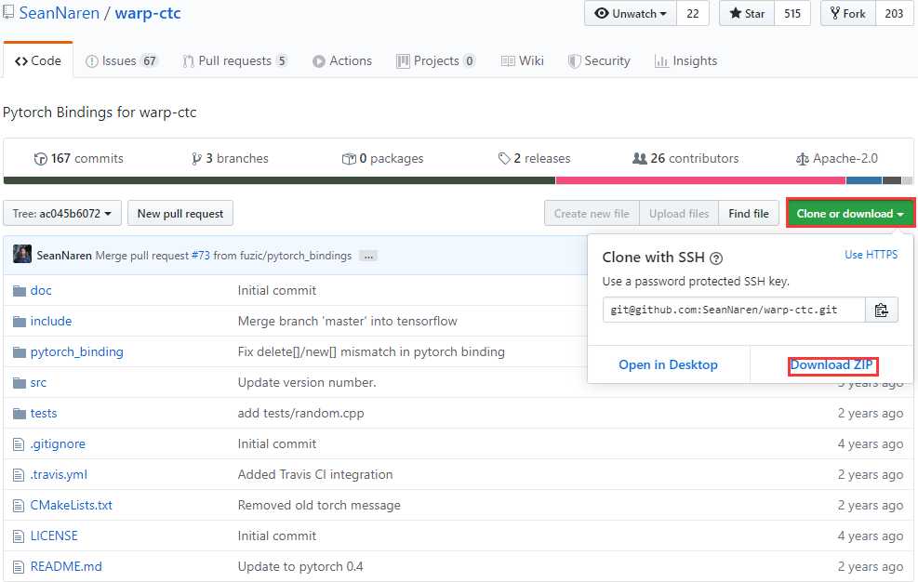Open commit 'Merge branch master into tensorflow'
Image resolution: width=918 pixels, height=582 pixels.
click(x=347, y=321)
